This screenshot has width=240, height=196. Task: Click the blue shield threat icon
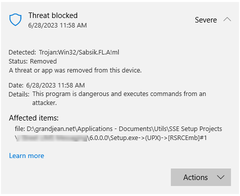(16, 19)
